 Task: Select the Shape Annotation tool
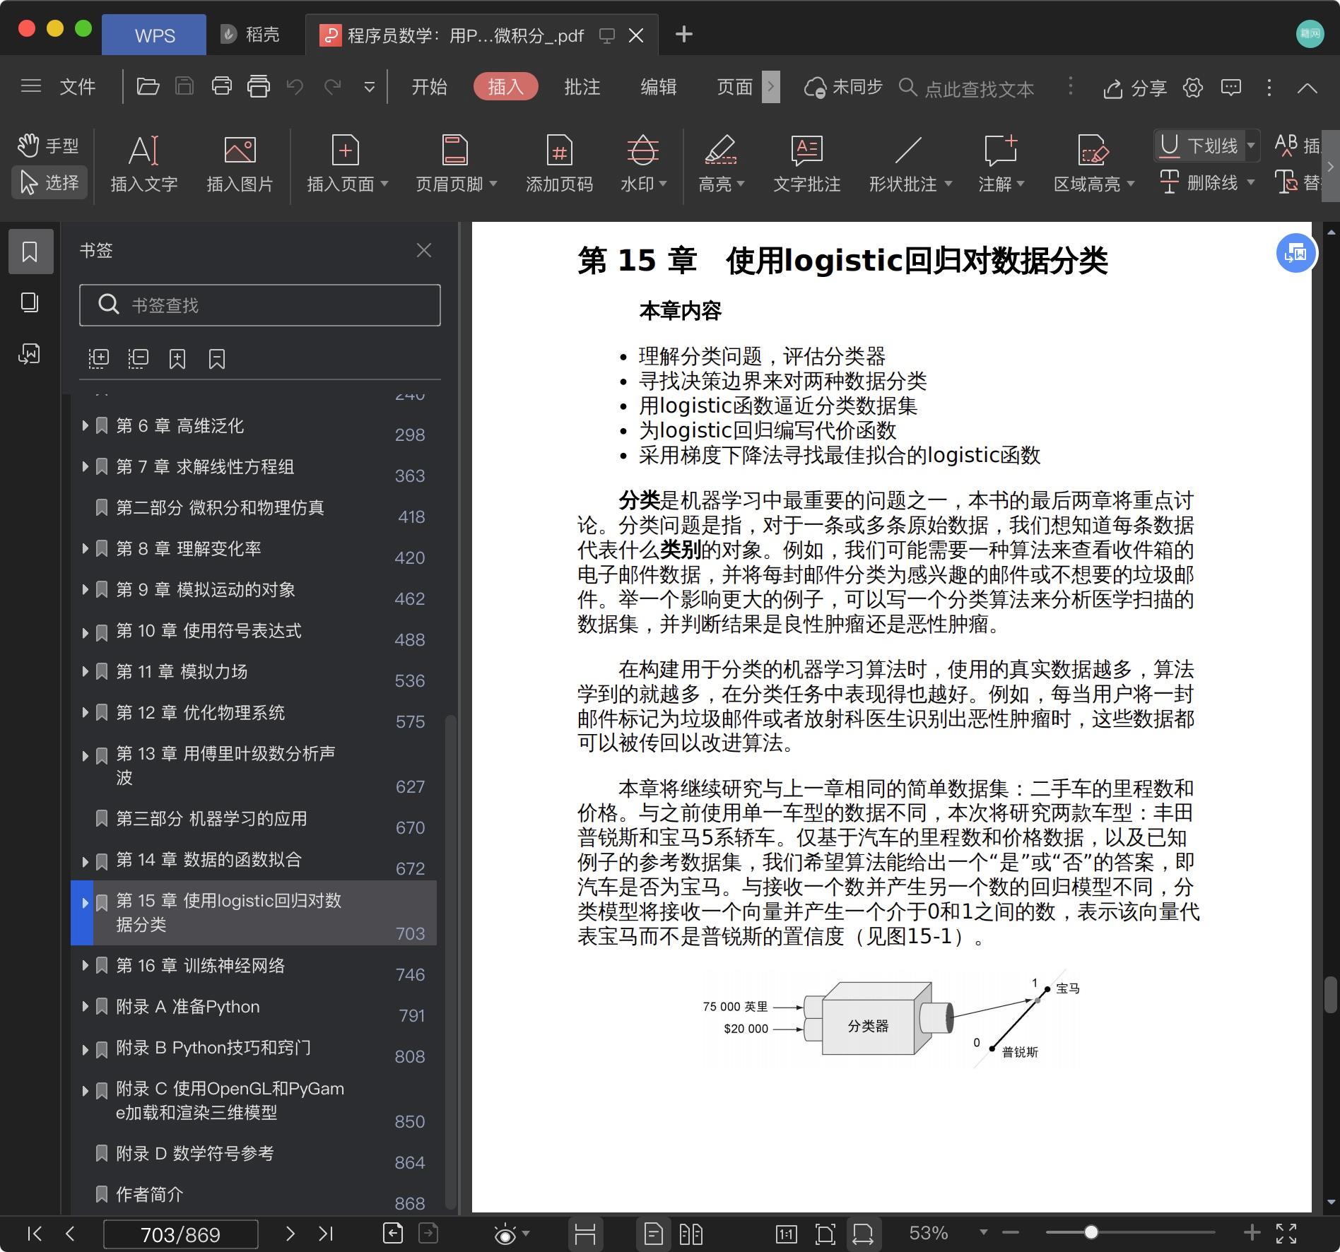point(909,164)
